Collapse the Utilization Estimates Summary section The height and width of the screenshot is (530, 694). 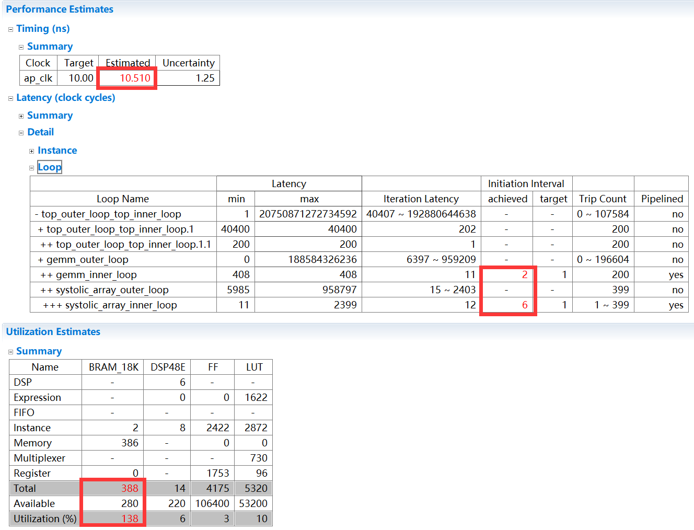click(x=10, y=352)
